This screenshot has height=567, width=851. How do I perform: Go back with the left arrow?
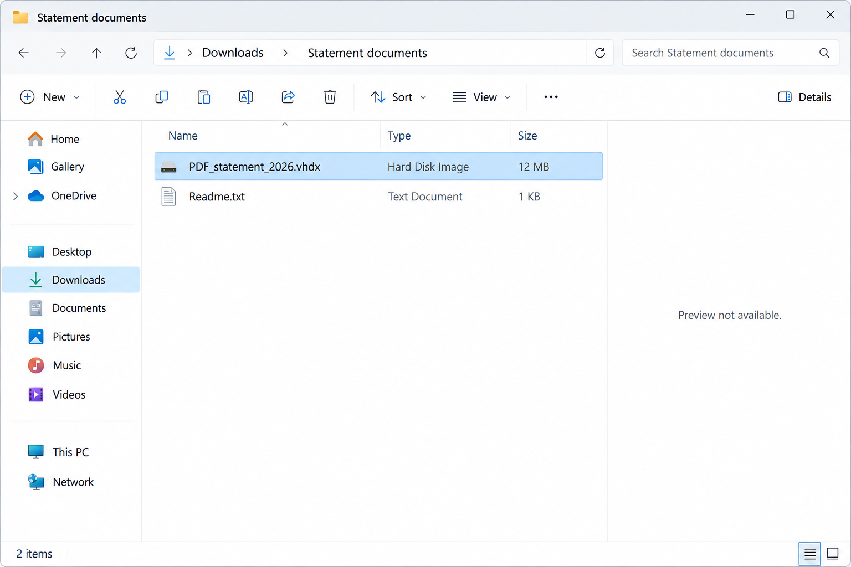24,53
